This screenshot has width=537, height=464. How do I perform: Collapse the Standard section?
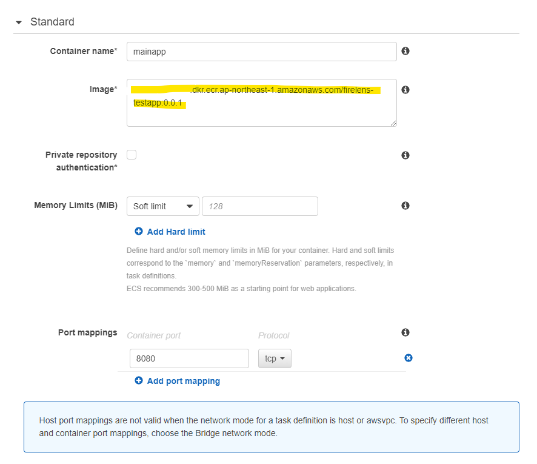19,22
